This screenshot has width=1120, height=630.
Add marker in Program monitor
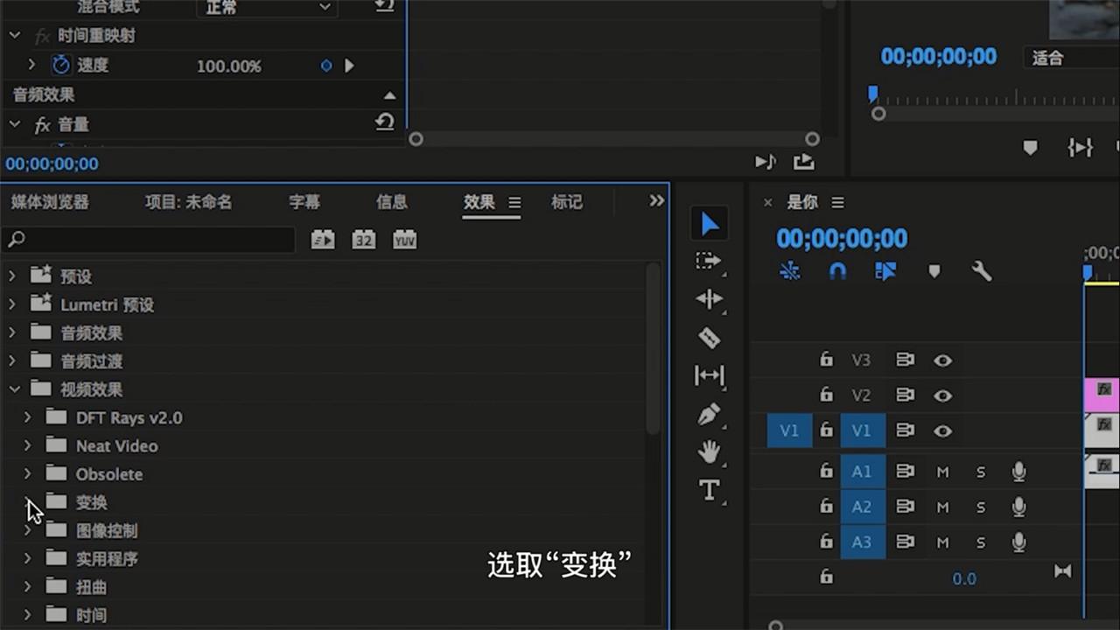(x=1030, y=148)
